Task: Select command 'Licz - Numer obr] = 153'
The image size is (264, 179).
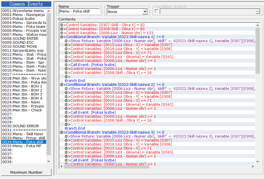Action: pyautogui.click(x=157, y=33)
